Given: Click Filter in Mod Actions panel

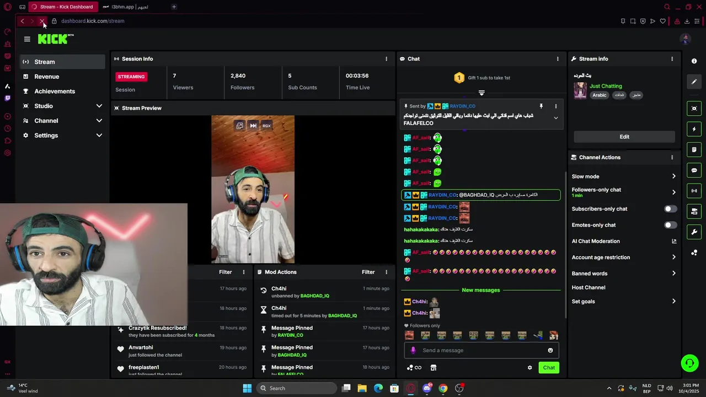Looking at the screenshot, I should pos(368,272).
